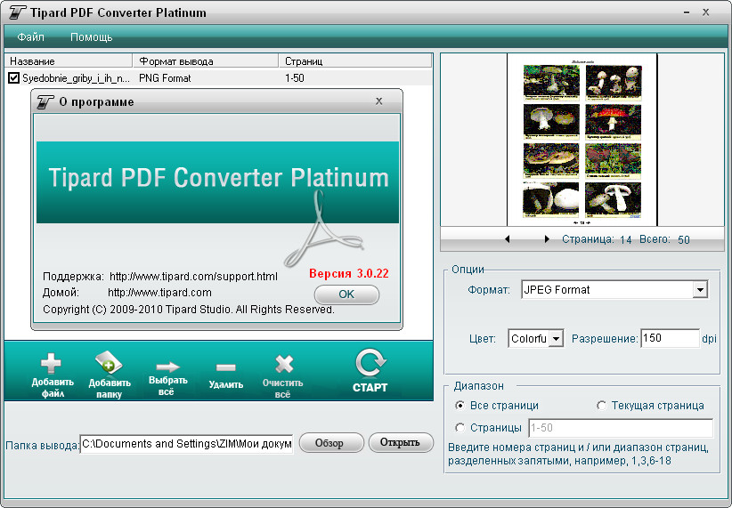Click the Tipard PDF Converter Platinum banner
The image size is (732, 508).
point(217,182)
